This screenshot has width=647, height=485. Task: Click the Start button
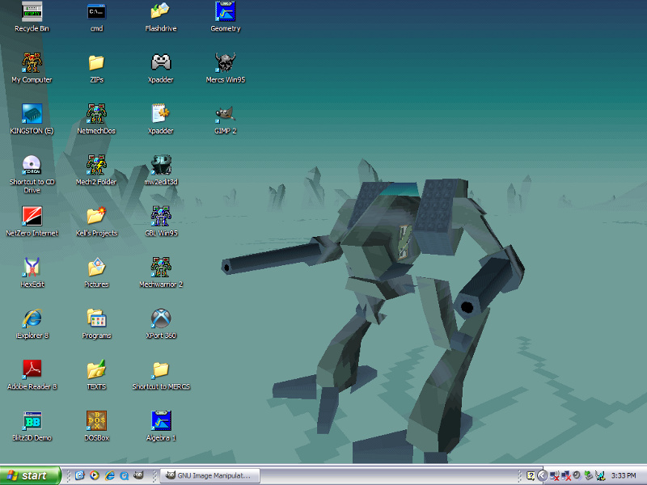(30, 475)
